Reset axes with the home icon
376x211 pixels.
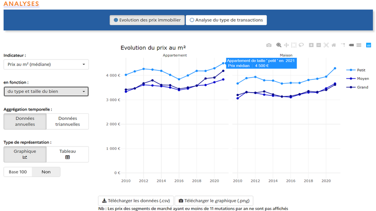click(334, 45)
